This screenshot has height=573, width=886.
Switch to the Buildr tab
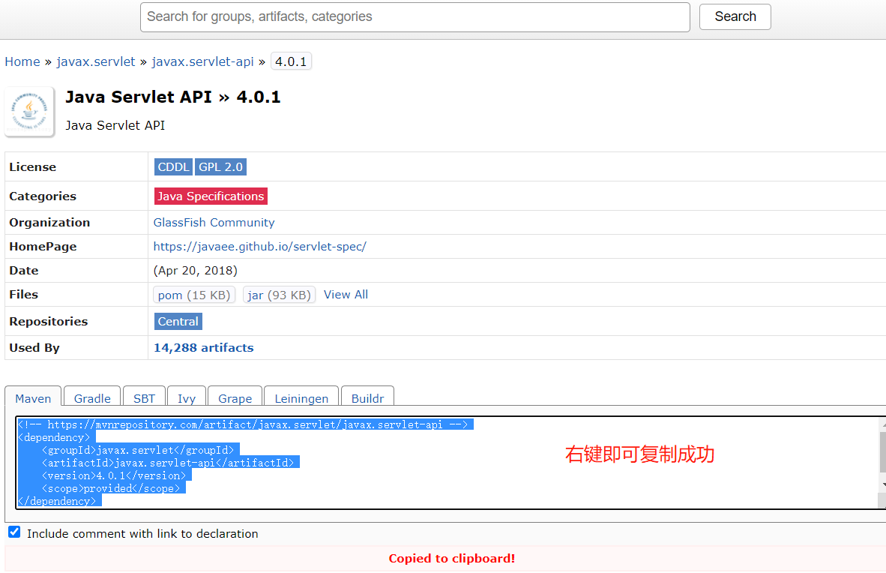[367, 397]
